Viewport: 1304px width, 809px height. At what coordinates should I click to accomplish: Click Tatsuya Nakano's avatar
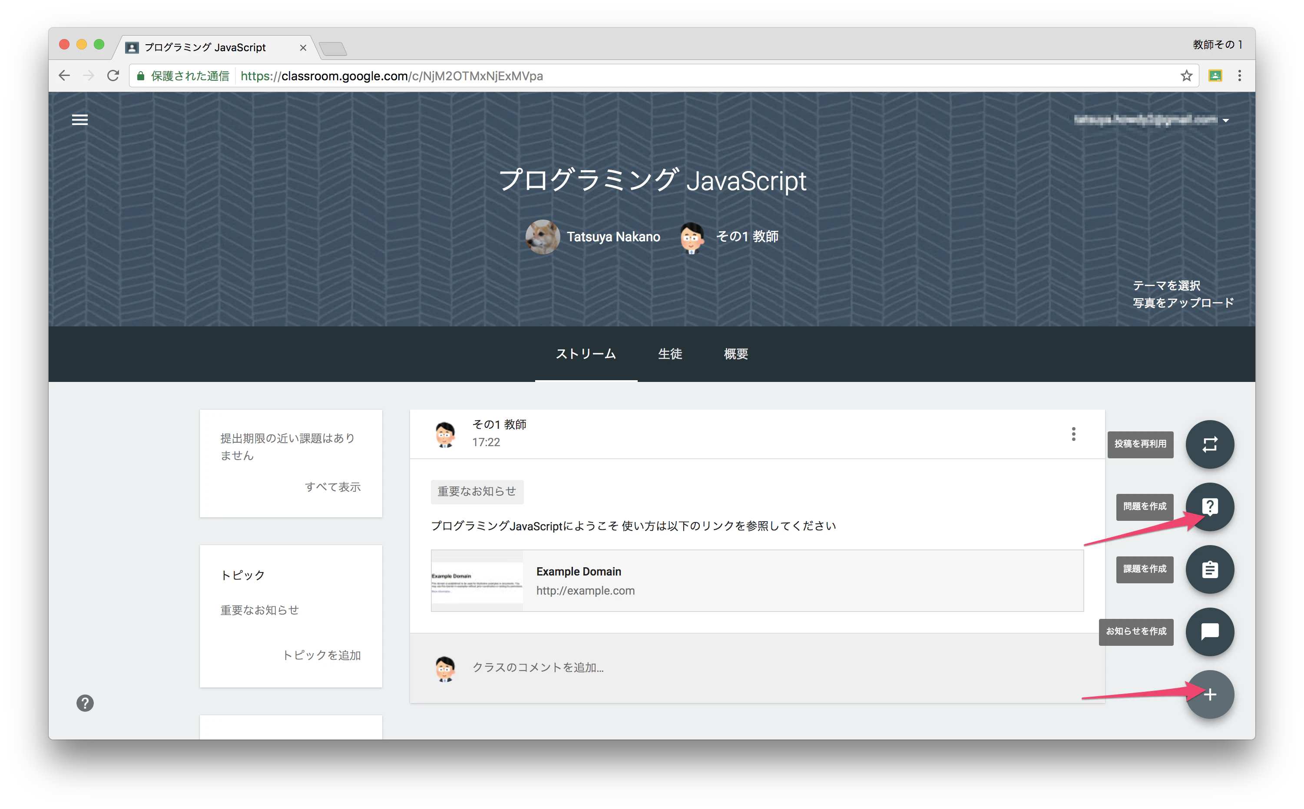point(543,237)
